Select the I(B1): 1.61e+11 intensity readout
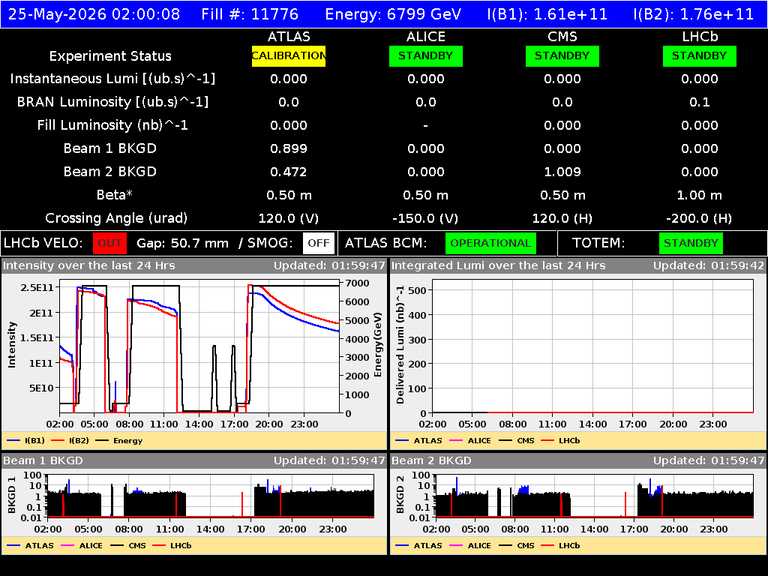This screenshot has height=576, width=768. pos(547,14)
